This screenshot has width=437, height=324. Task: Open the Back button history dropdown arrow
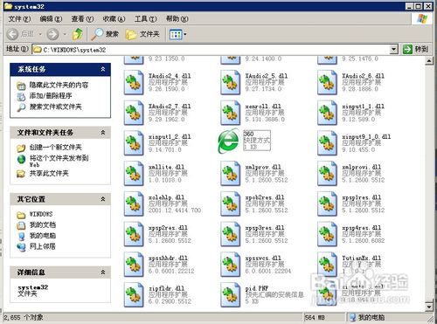click(40, 34)
